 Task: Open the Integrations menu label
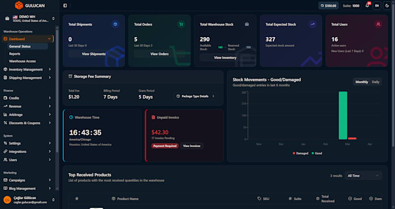pyautogui.click(x=17, y=152)
